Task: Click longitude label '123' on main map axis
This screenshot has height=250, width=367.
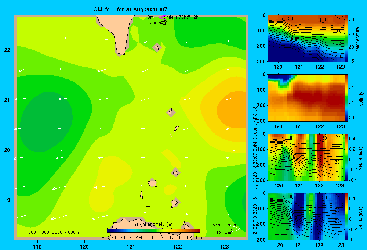Action: coord(225,246)
